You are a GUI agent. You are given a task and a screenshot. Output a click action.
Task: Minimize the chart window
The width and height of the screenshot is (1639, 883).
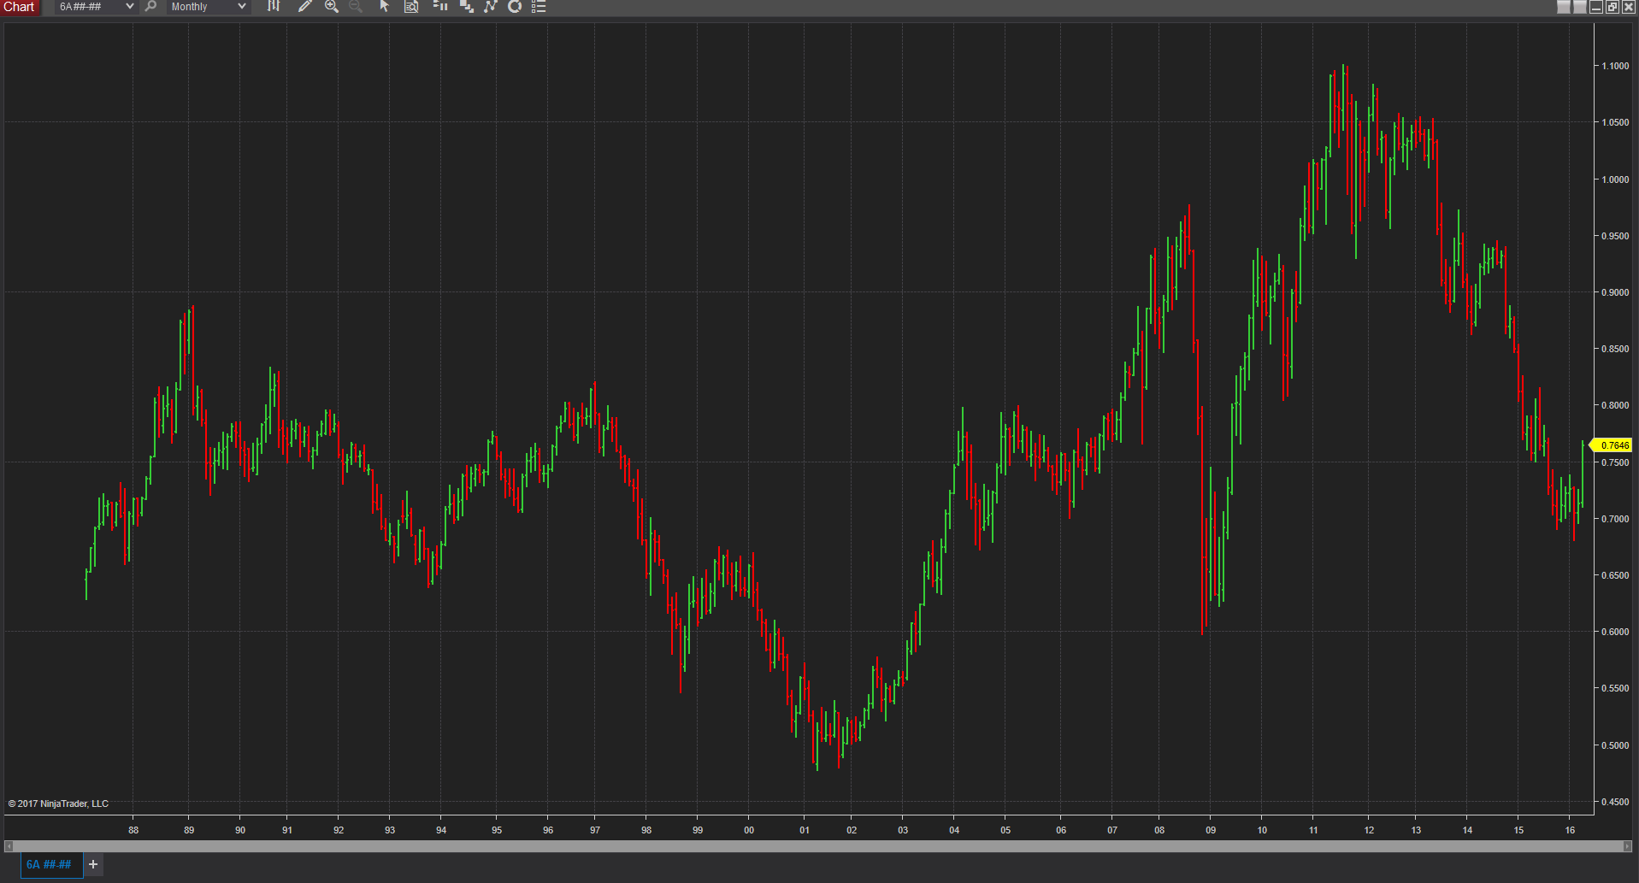tap(1595, 7)
